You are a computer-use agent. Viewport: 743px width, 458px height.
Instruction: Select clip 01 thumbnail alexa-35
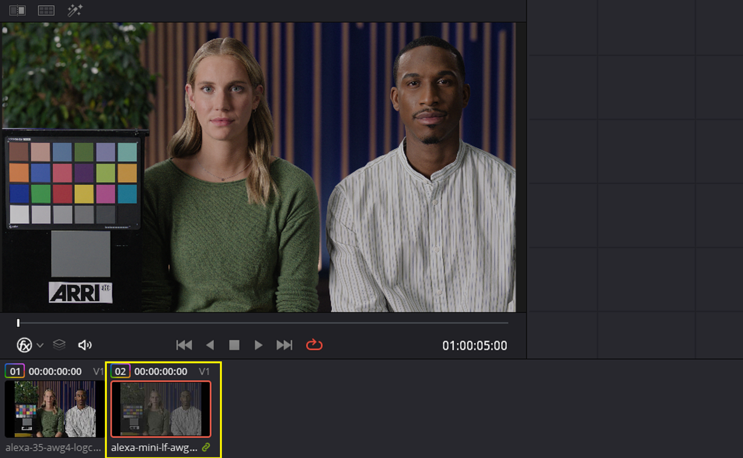55,409
